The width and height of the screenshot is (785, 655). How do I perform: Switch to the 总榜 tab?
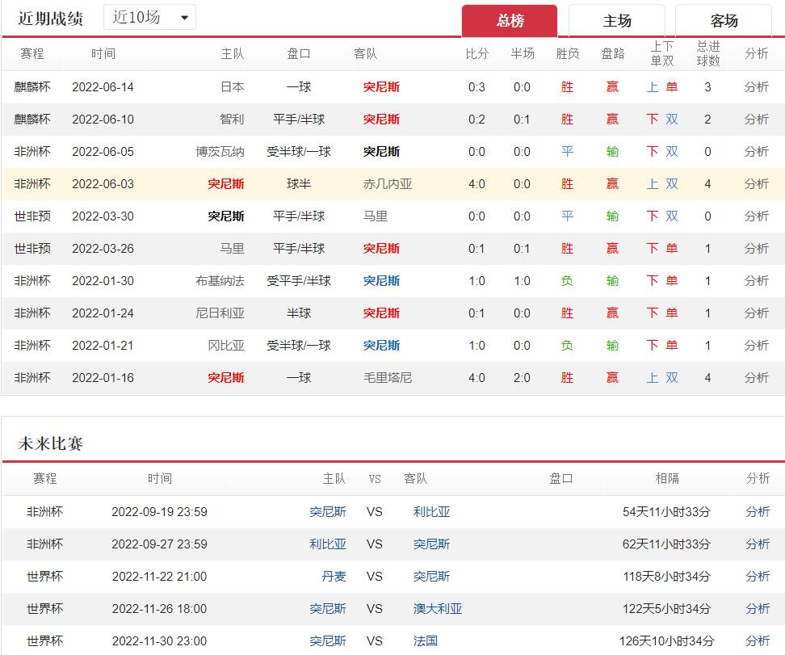coord(509,20)
